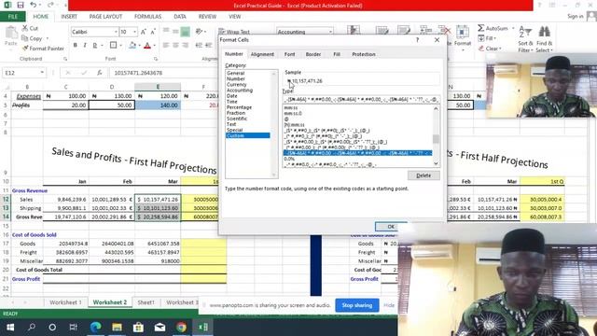Select Accounting in the Category list
The height and width of the screenshot is (336, 597).
point(240,91)
